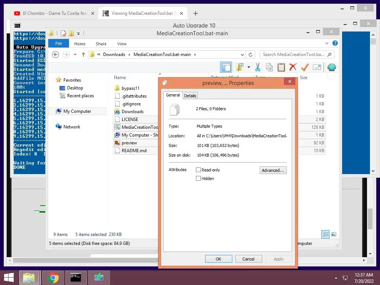Click the Advanced... button
The width and height of the screenshot is (380, 285).
point(273,170)
